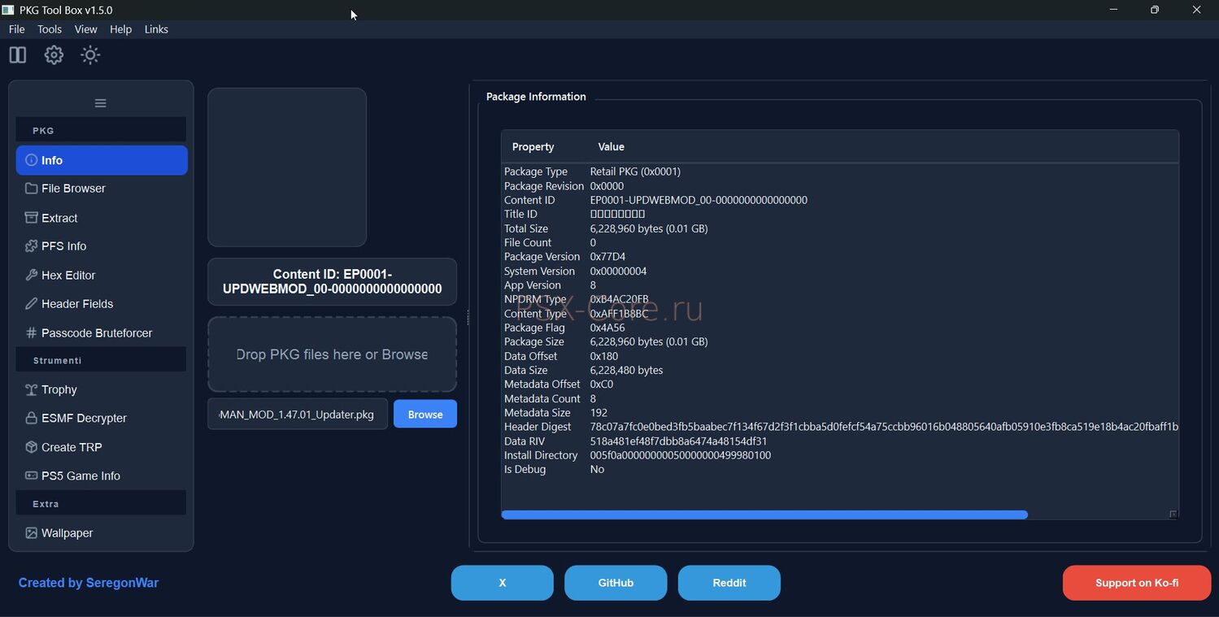Open the View menu

(85, 29)
